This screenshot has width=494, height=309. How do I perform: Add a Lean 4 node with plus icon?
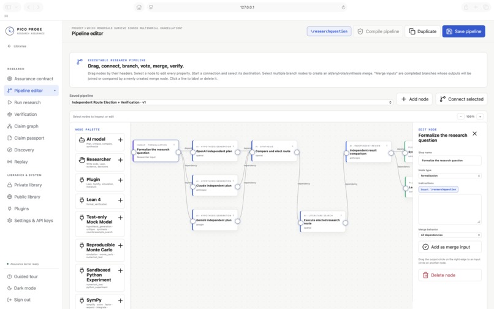point(120,200)
